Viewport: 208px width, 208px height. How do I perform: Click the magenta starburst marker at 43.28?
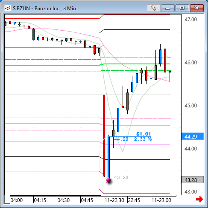[x=108, y=180]
